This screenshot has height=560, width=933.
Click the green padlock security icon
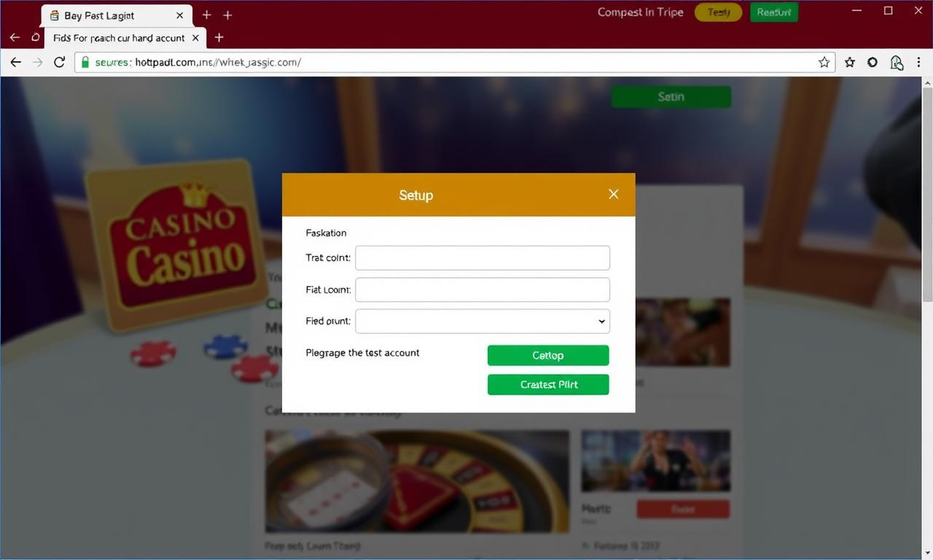point(85,63)
